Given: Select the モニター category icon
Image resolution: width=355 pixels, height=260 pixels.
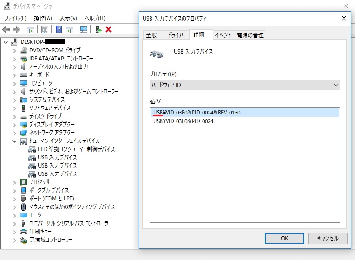Looking at the screenshot, I should pos(23,215).
